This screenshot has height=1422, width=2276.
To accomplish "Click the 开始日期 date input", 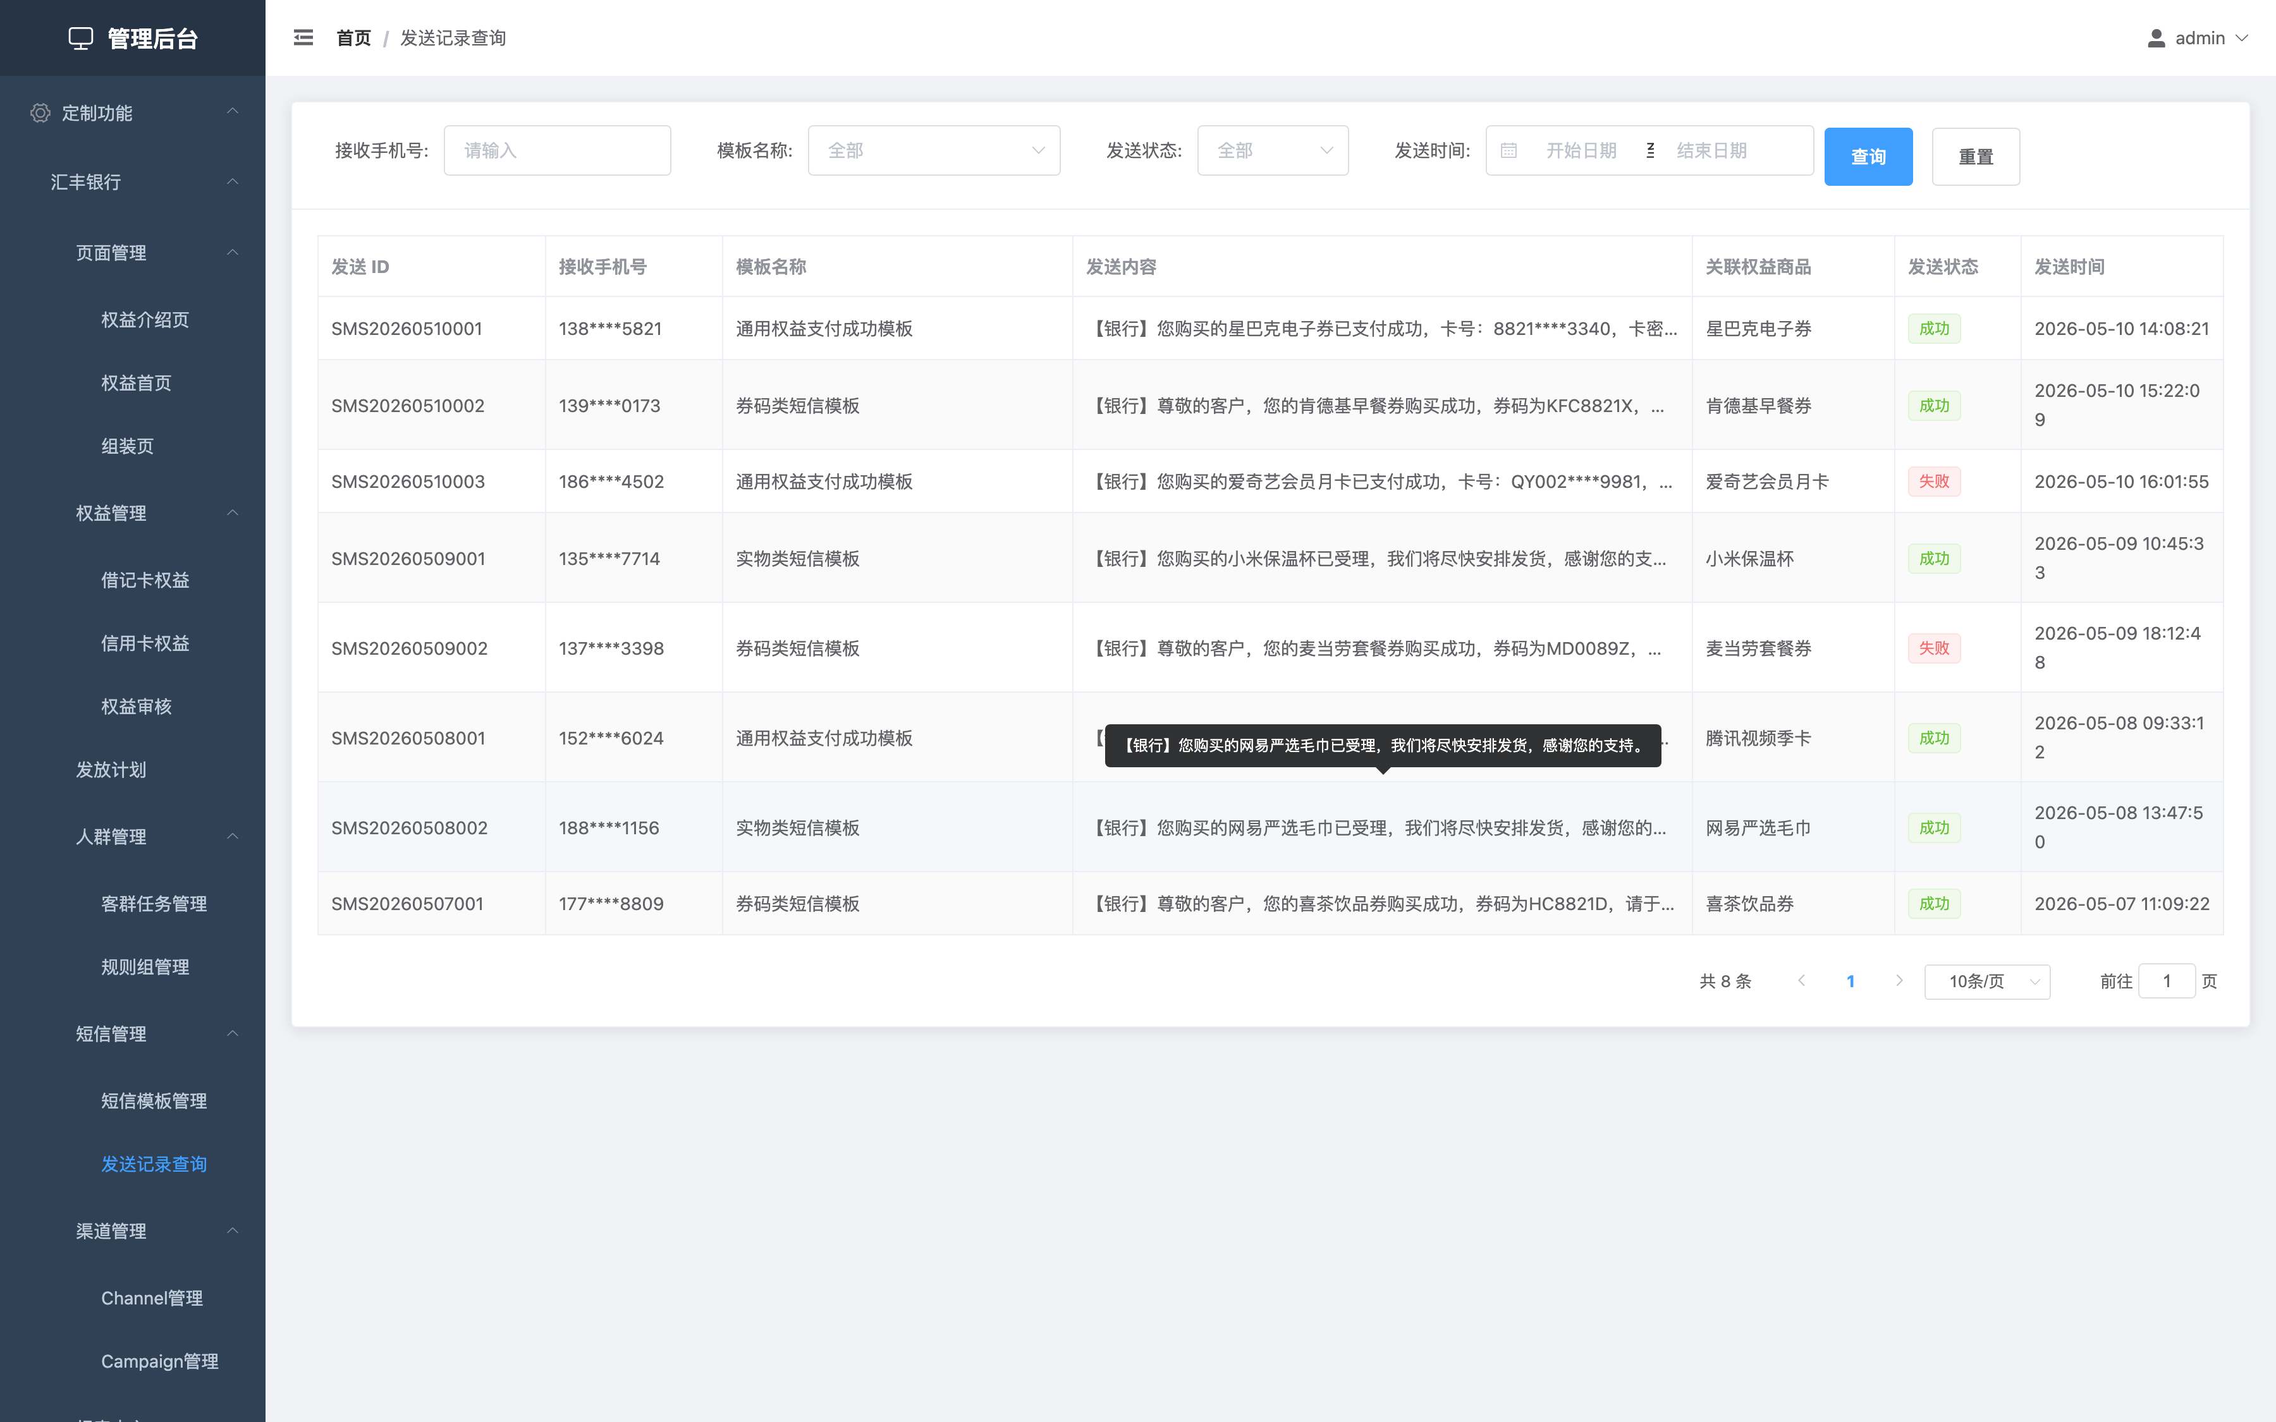I will click(1582, 150).
